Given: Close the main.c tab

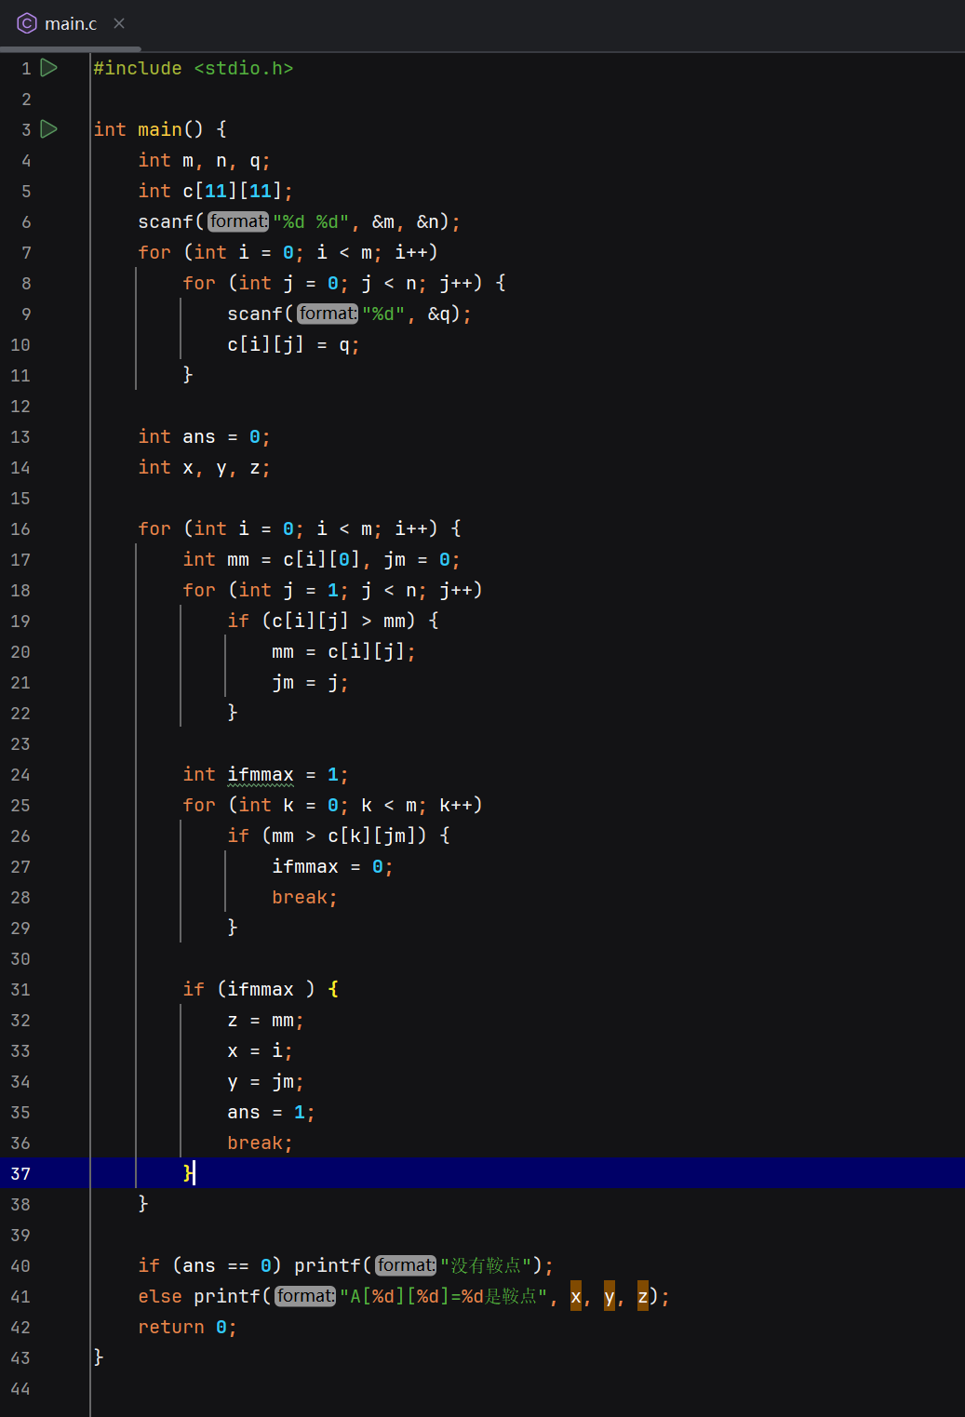Looking at the screenshot, I should (118, 23).
